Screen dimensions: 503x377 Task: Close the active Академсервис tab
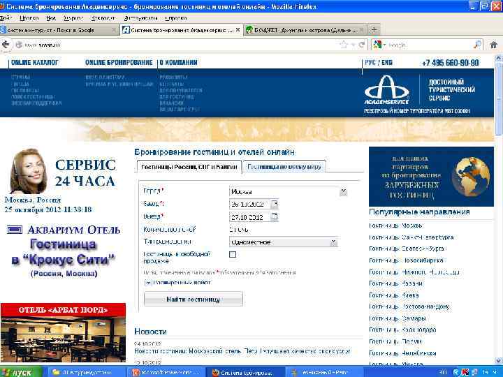click(238, 30)
